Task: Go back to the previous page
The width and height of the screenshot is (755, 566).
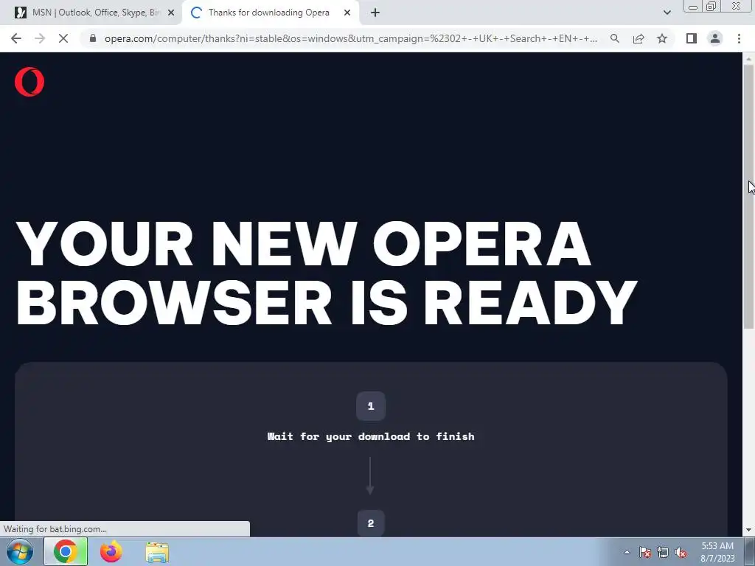Action: coord(16,38)
